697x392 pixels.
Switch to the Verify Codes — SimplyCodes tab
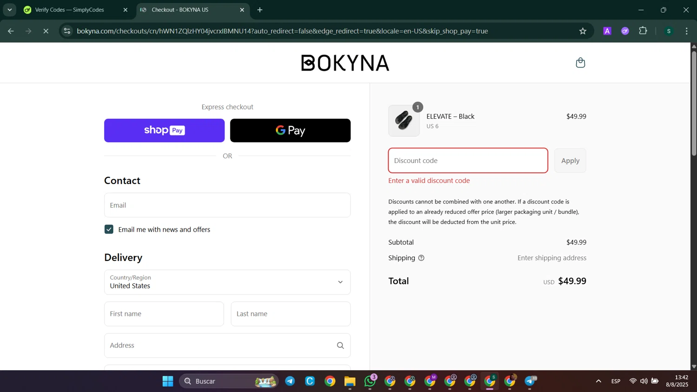tap(70, 10)
